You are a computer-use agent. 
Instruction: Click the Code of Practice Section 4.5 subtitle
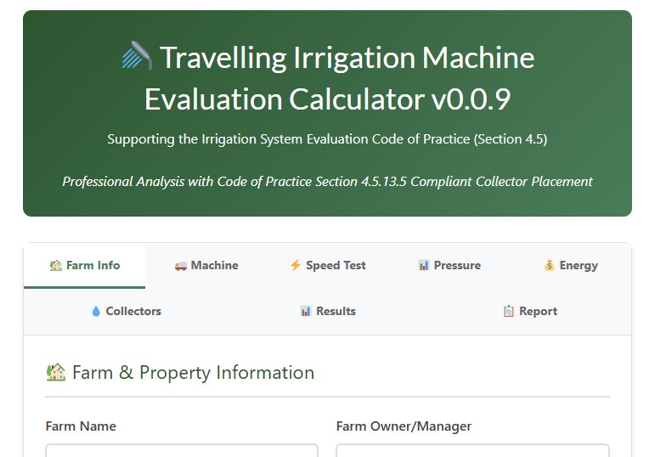pos(327,138)
